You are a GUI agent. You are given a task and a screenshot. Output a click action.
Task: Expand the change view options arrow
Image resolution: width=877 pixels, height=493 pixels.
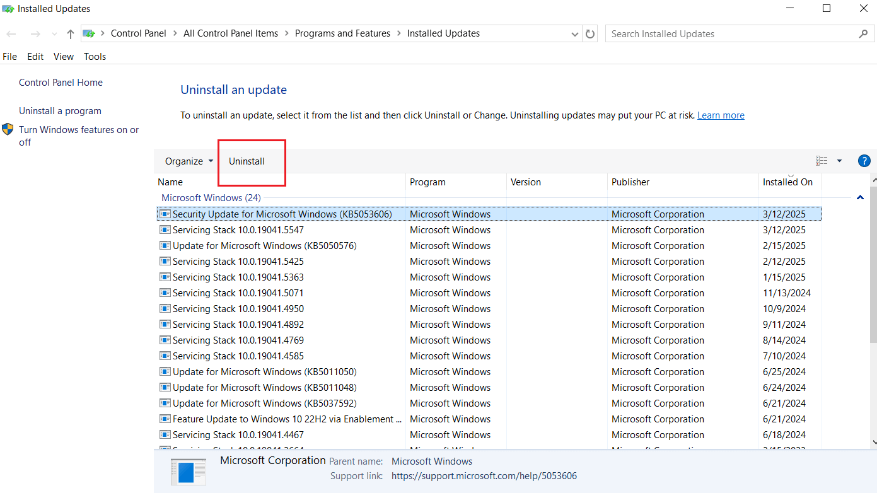[839, 161]
